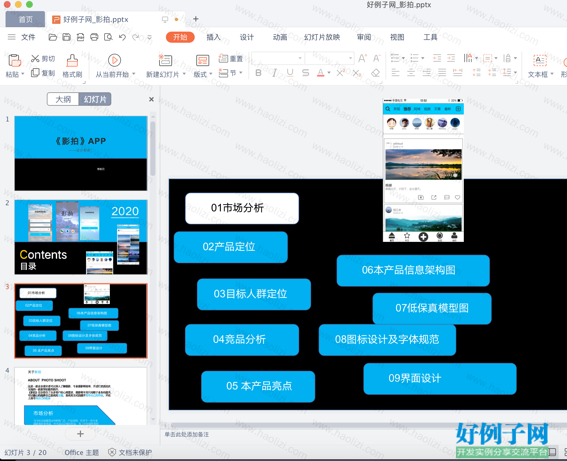Open a new document tab

196,19
